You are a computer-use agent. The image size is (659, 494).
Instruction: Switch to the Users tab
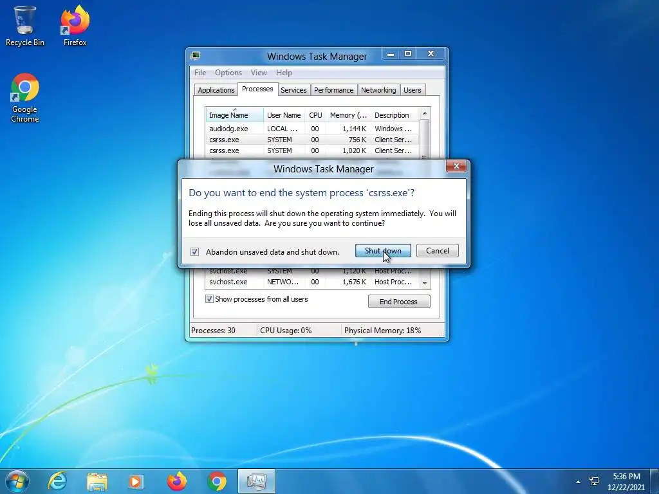(x=412, y=90)
